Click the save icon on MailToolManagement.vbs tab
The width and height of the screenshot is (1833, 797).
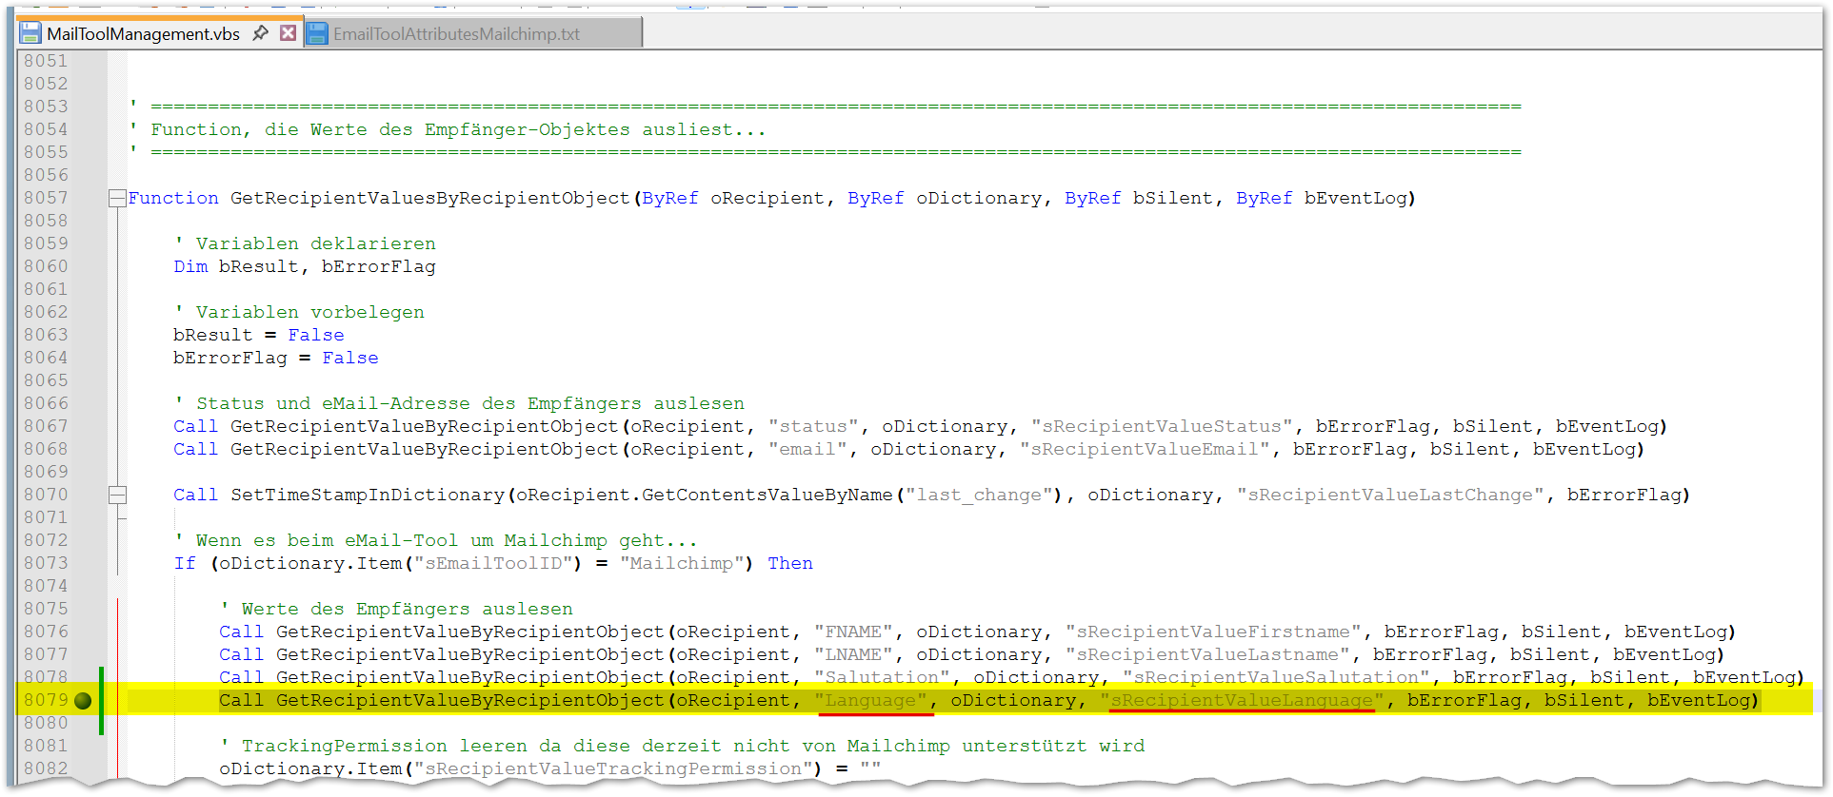pyautogui.click(x=30, y=33)
